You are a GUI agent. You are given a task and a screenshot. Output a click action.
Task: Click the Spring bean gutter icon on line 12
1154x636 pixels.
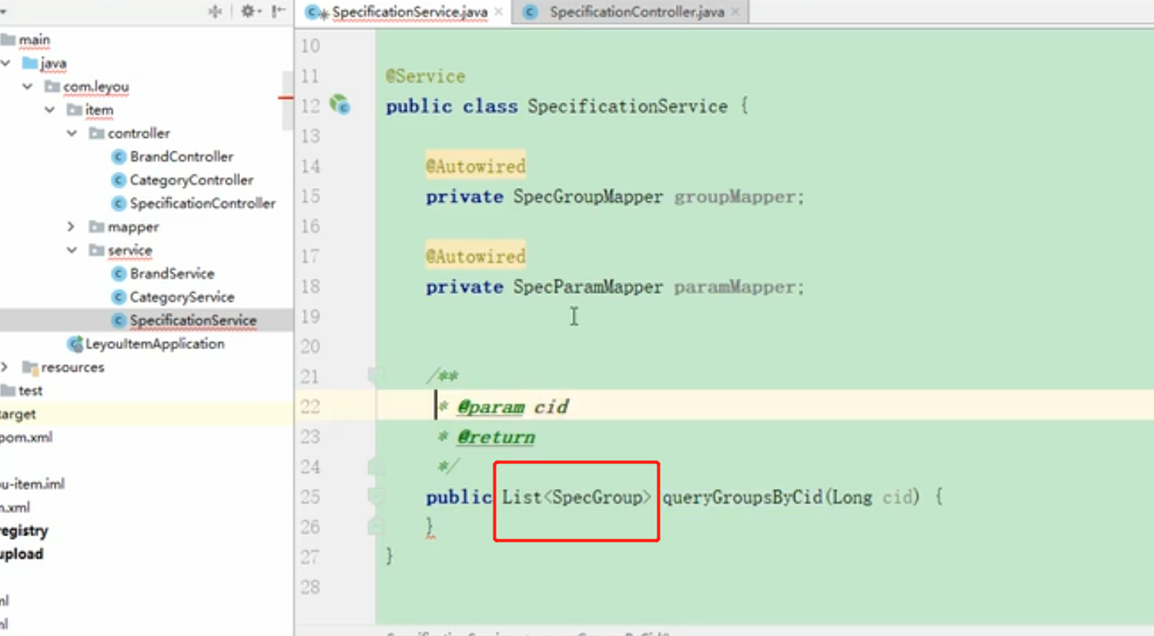(x=341, y=104)
